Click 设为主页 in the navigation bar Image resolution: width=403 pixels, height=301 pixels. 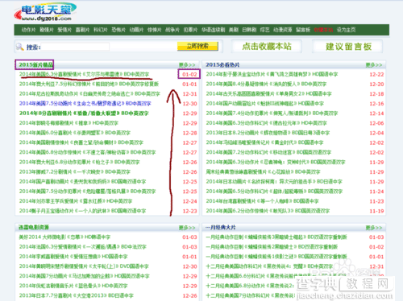pyautogui.click(x=347, y=30)
